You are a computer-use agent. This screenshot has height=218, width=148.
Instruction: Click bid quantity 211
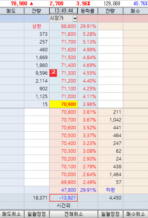coord(117,112)
